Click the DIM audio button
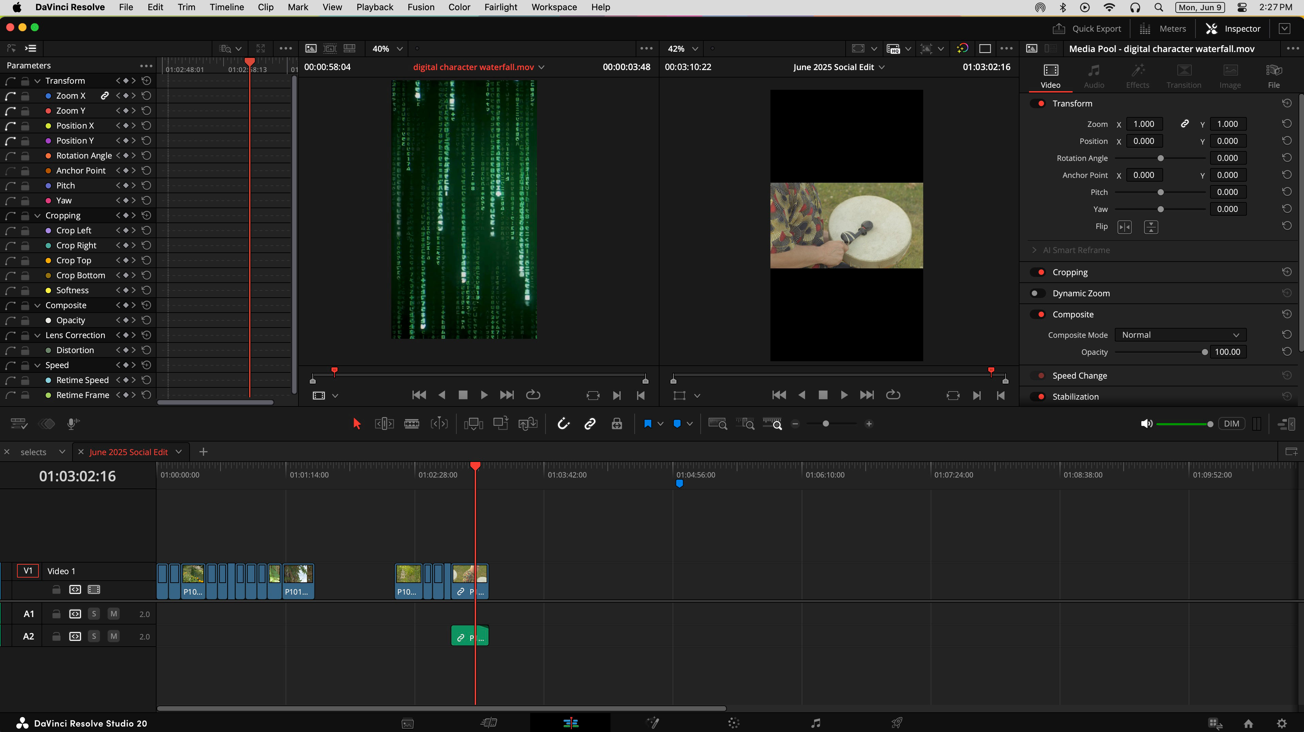The image size is (1304, 732). [x=1231, y=424]
